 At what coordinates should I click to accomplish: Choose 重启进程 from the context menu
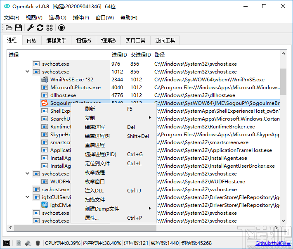(113, 145)
